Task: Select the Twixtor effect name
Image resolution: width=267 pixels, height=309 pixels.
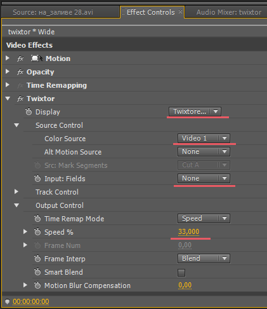Action: tap(41, 99)
